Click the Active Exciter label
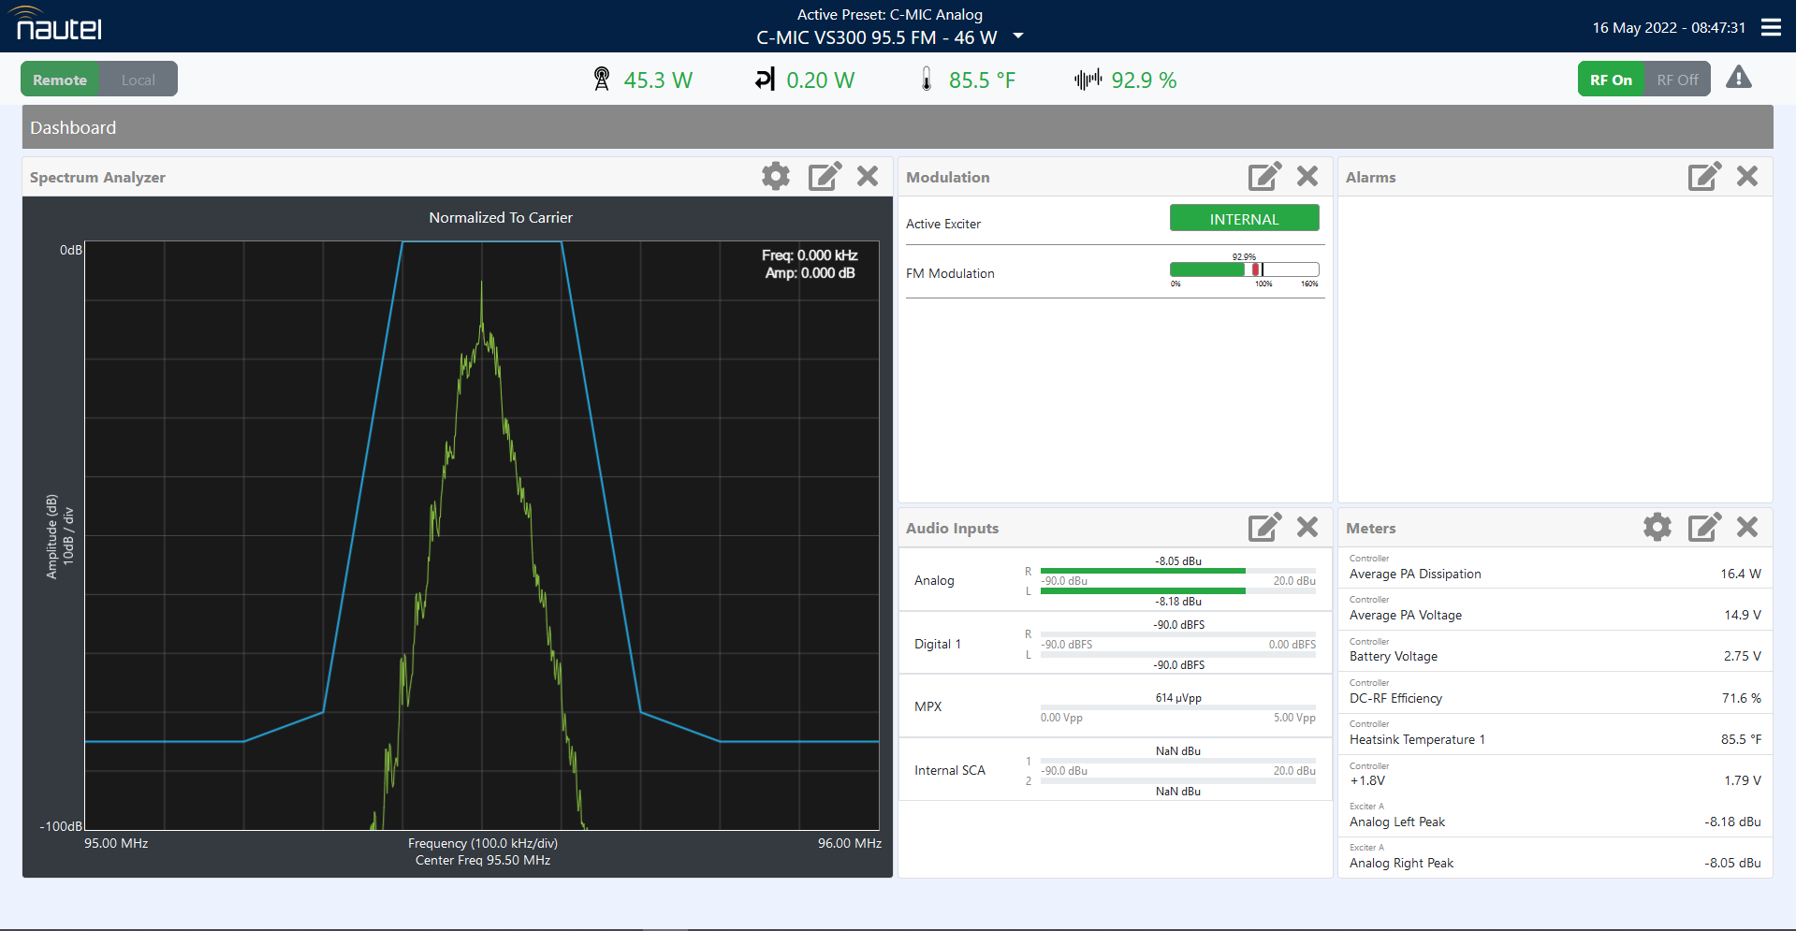The image size is (1796, 931). [x=943, y=224]
